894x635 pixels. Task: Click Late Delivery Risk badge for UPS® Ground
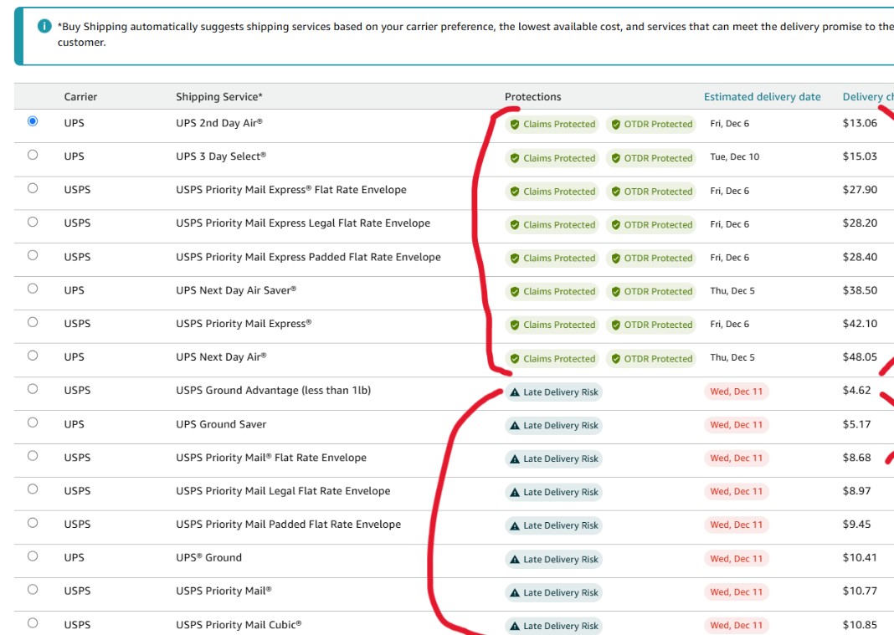pyautogui.click(x=553, y=559)
